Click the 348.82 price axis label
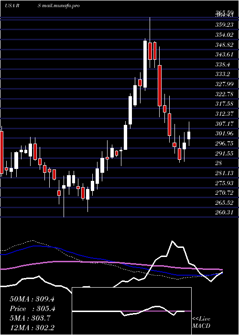The image size is (239, 335). pyautogui.click(x=224, y=45)
